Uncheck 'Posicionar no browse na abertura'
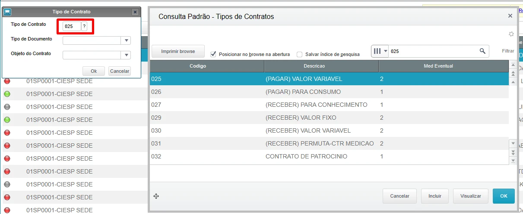This screenshot has height=214, width=523. [x=213, y=54]
